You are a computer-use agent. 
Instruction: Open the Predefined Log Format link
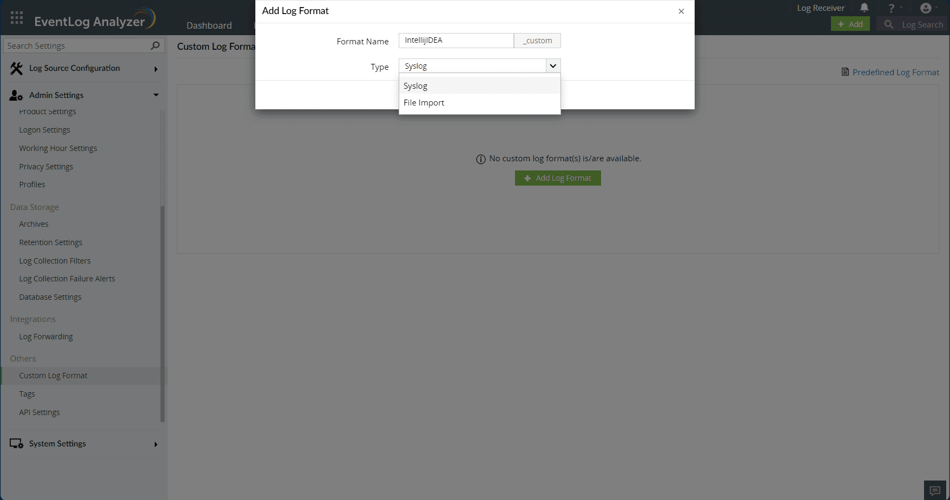pos(896,72)
